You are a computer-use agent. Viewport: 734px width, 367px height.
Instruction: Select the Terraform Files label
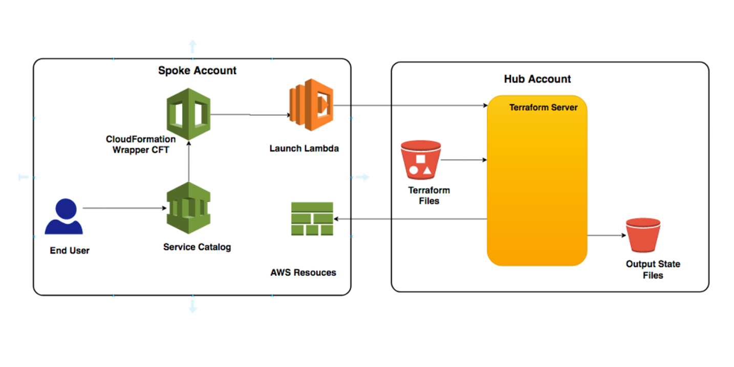click(x=429, y=196)
